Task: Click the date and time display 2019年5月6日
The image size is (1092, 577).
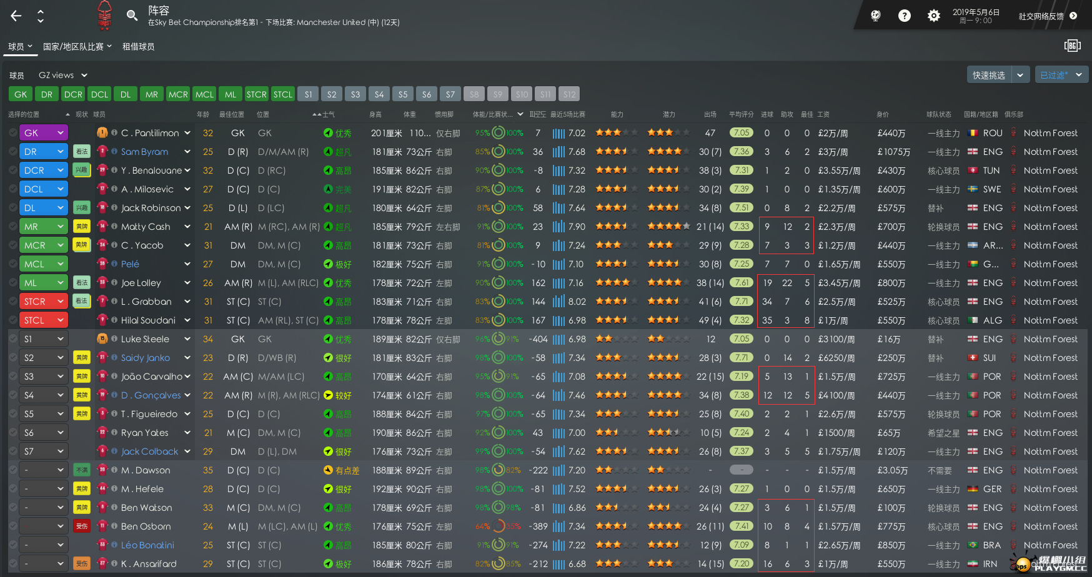Action: [976, 16]
